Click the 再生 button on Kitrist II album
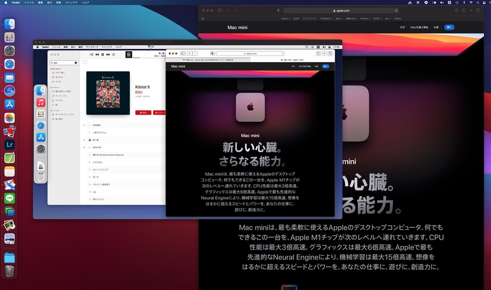 [143, 113]
